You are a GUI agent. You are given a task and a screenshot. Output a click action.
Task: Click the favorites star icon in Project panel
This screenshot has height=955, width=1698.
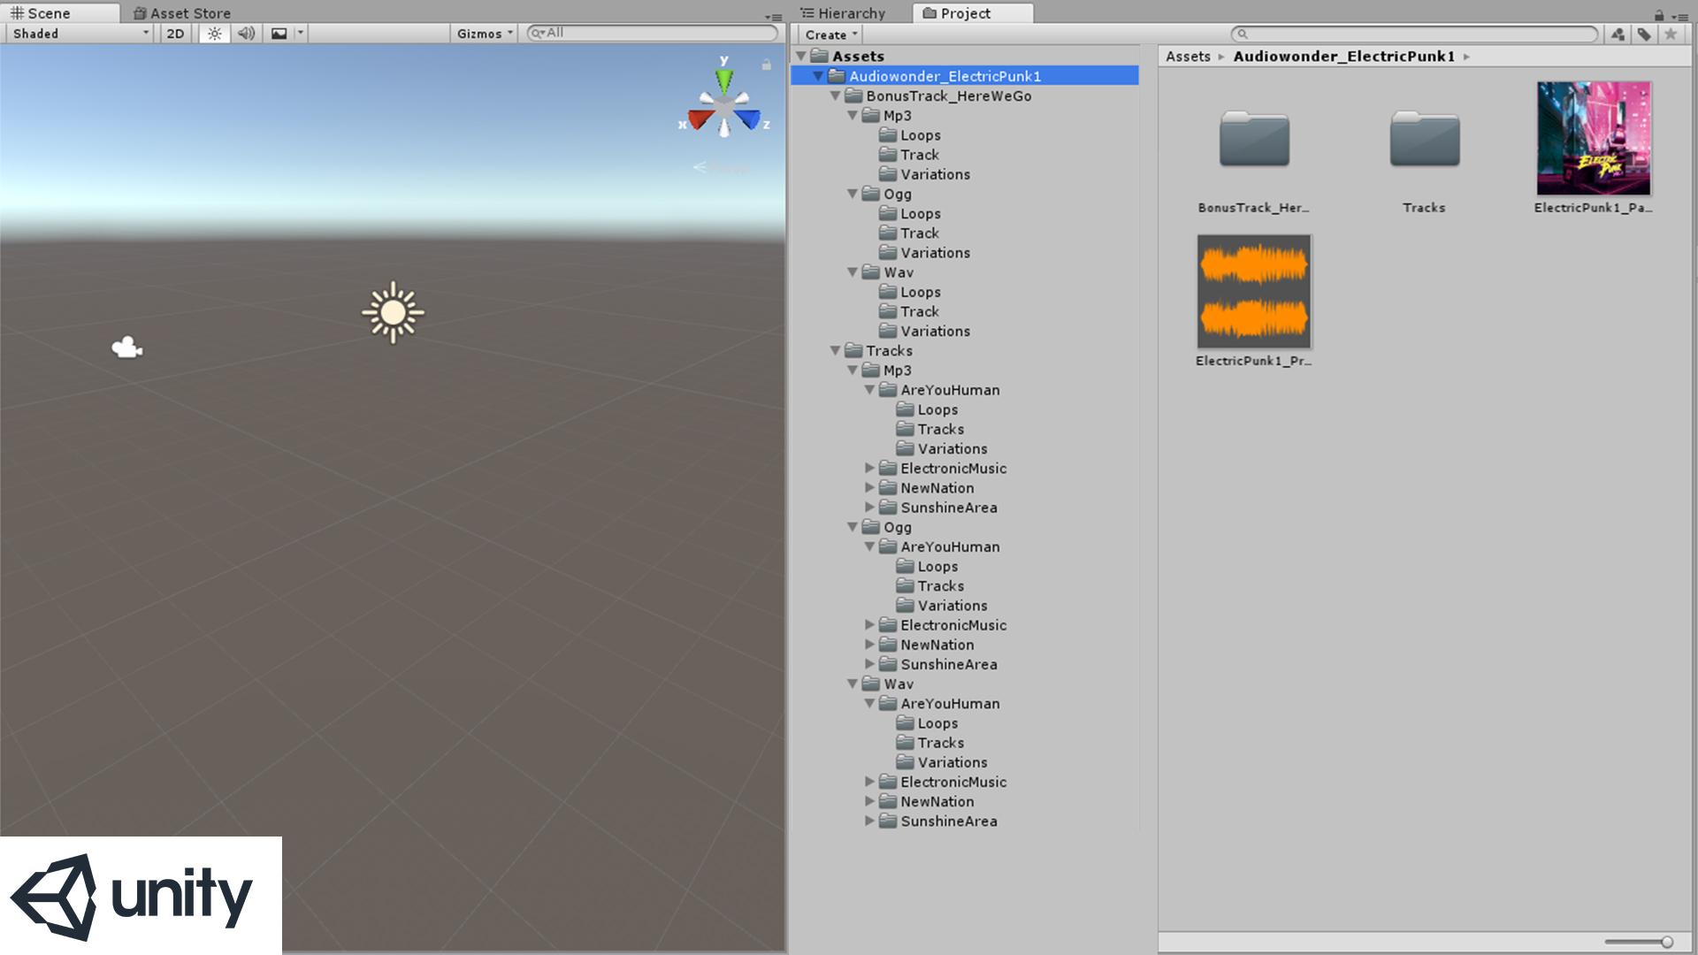(1671, 34)
